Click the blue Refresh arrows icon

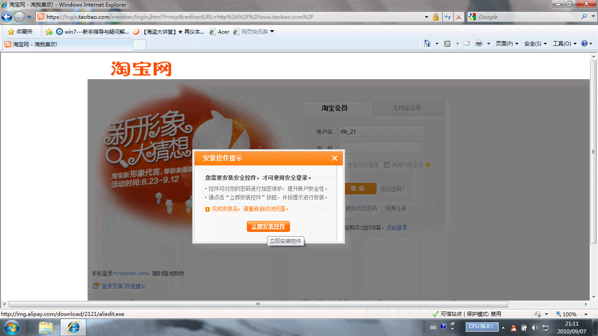coord(448,17)
